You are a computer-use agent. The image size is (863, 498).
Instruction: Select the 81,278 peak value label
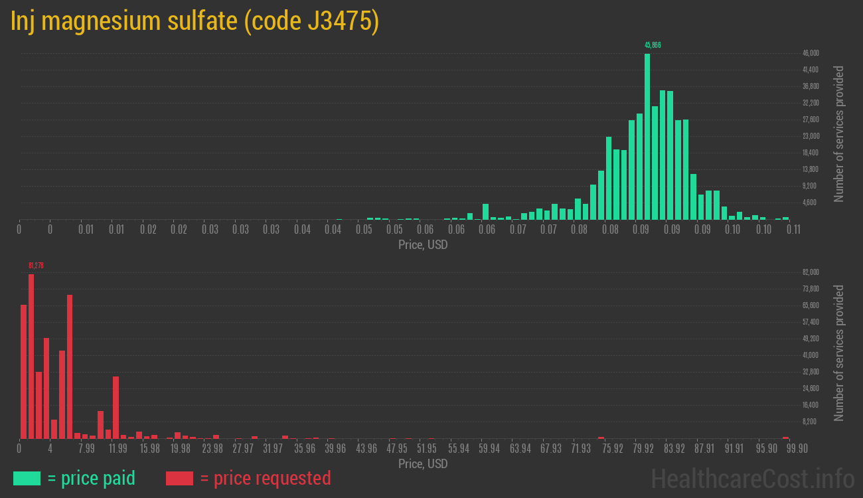click(36, 266)
